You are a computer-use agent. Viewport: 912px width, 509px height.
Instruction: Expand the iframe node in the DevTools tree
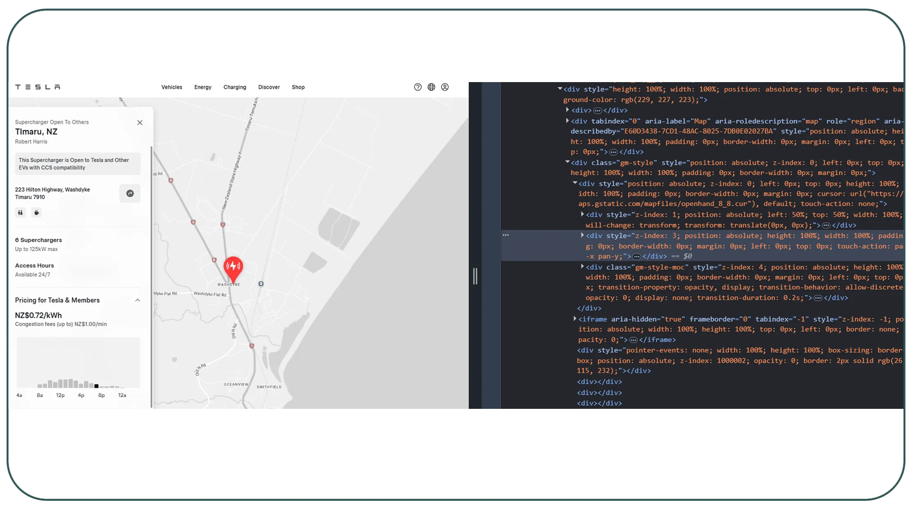[575, 319]
